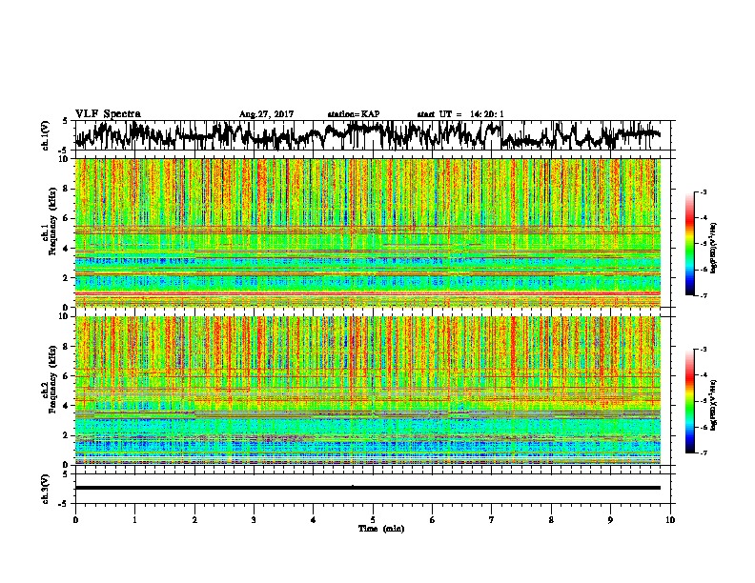Click the "Time (min)" axis title
This screenshot has height=583, width=755.
(381, 529)
